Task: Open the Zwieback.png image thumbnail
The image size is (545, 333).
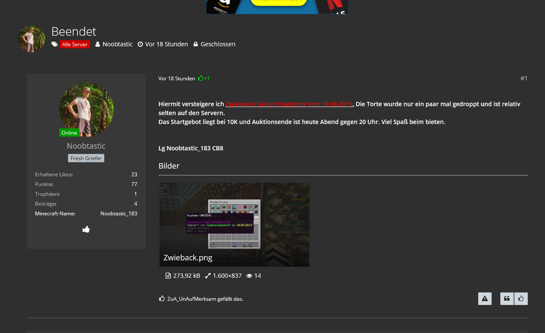Action: coord(234,225)
